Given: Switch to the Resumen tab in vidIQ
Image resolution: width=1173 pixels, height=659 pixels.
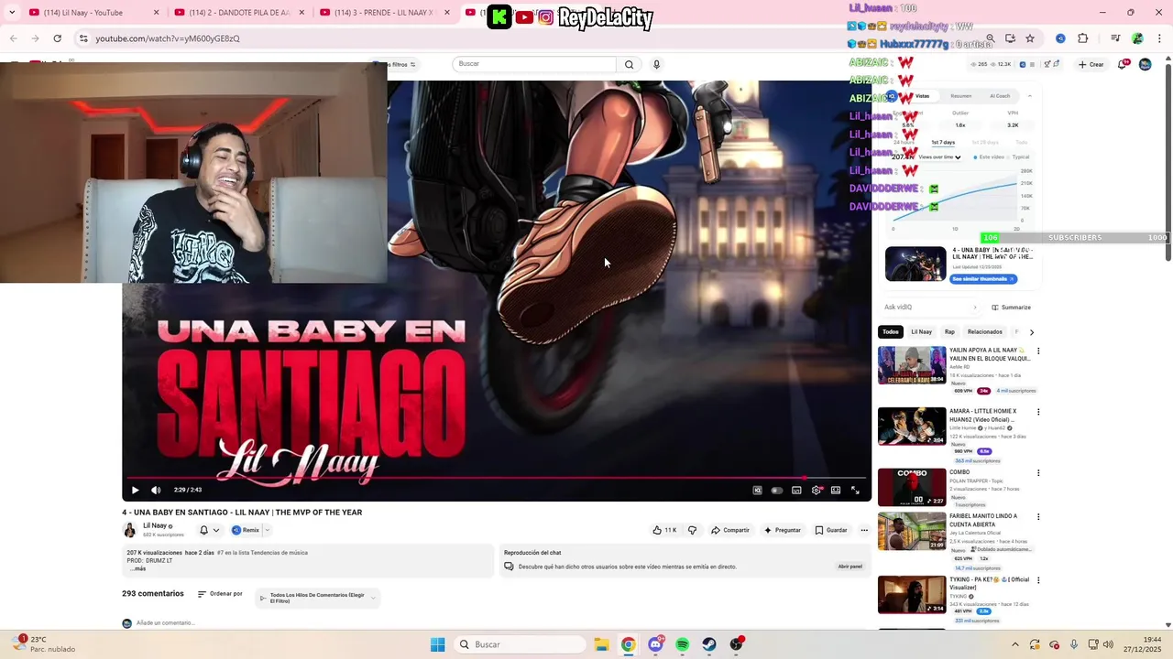Looking at the screenshot, I should pyautogui.click(x=960, y=96).
